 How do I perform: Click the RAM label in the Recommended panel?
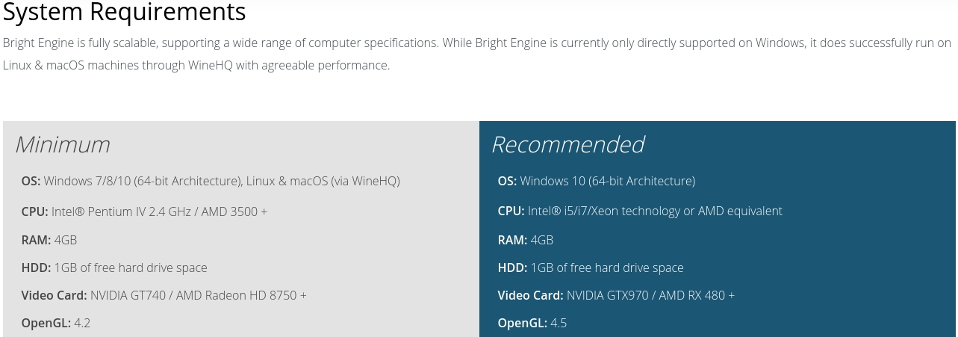click(x=512, y=240)
